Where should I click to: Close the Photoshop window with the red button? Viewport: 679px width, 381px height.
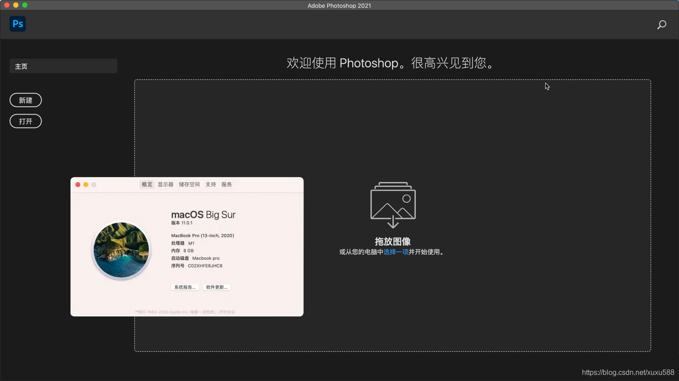[7, 5]
